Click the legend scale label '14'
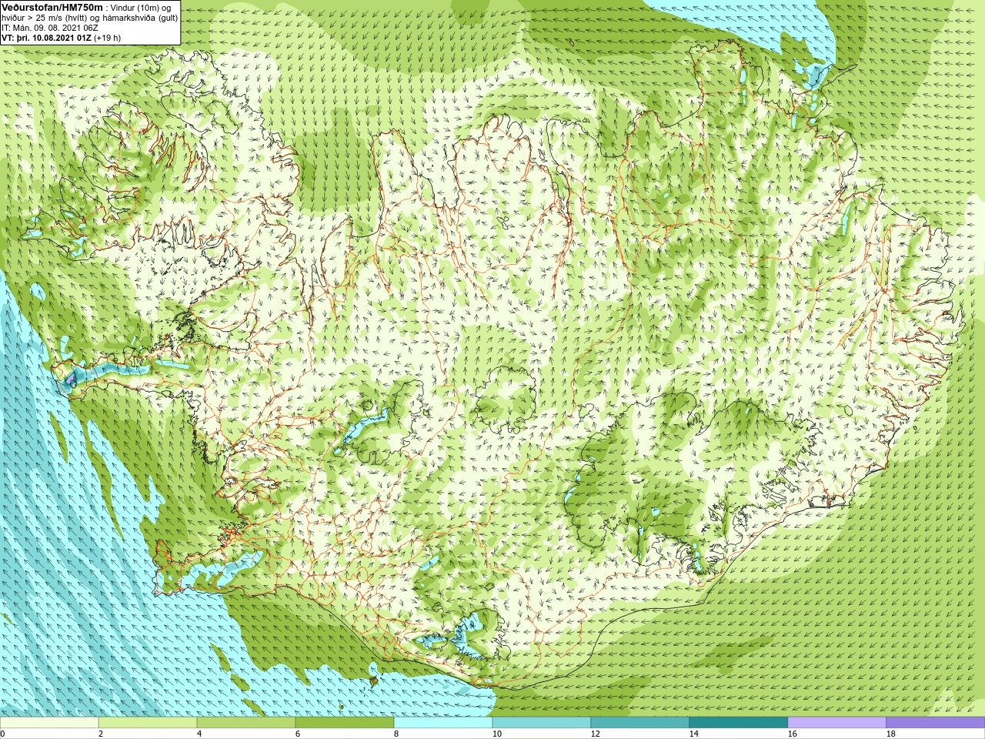Viewport: 985px width, 739px height. click(x=694, y=734)
